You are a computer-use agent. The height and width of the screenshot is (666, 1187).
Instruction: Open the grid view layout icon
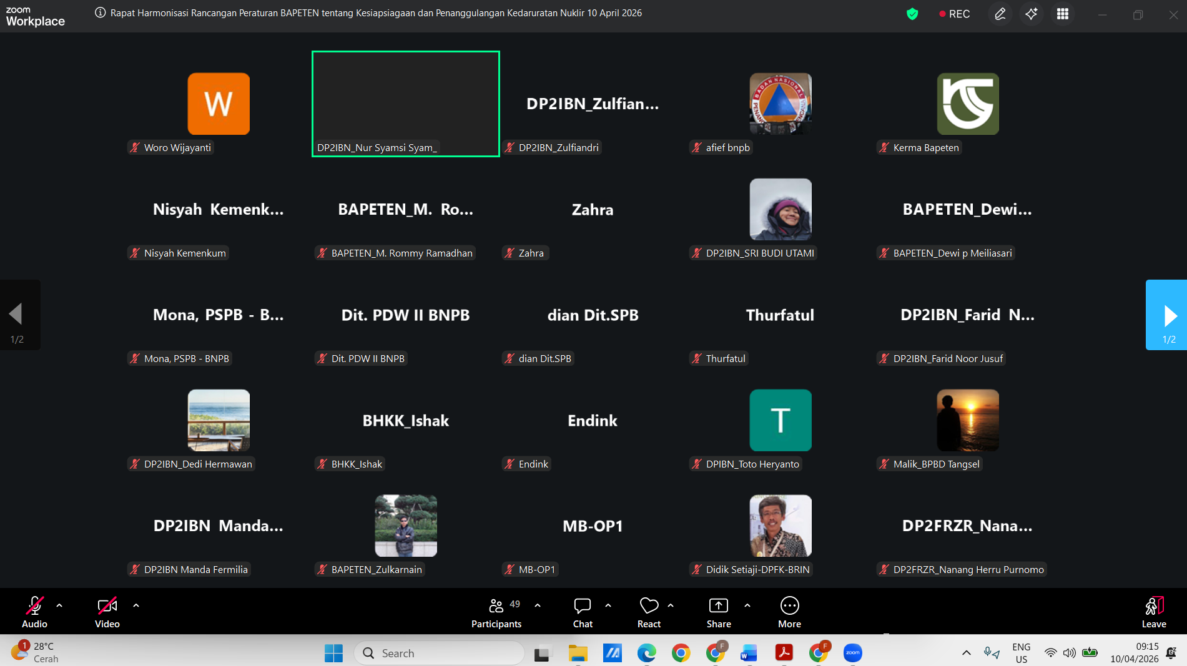point(1063,14)
